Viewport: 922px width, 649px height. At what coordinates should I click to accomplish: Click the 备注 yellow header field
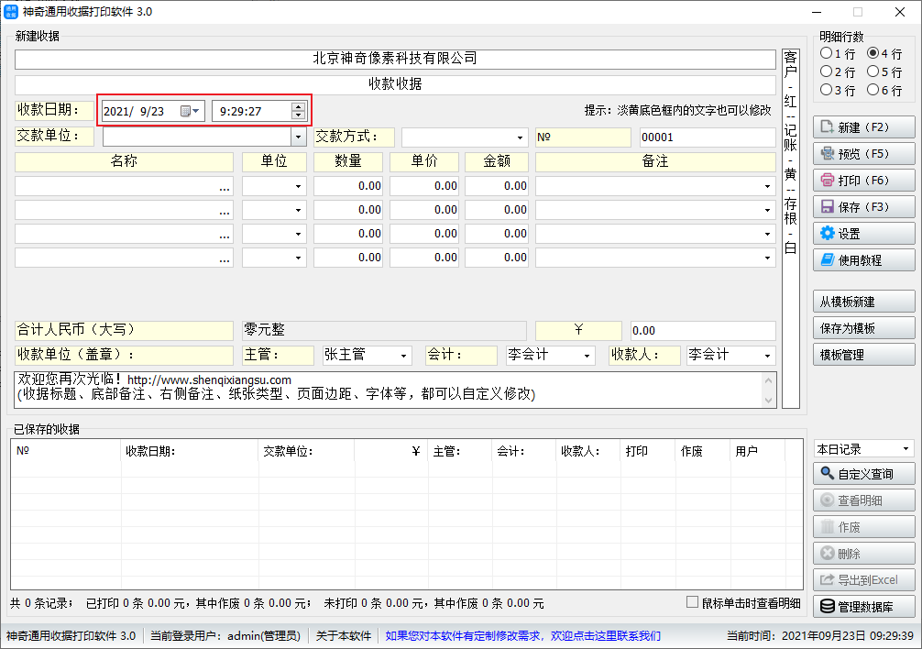(655, 161)
